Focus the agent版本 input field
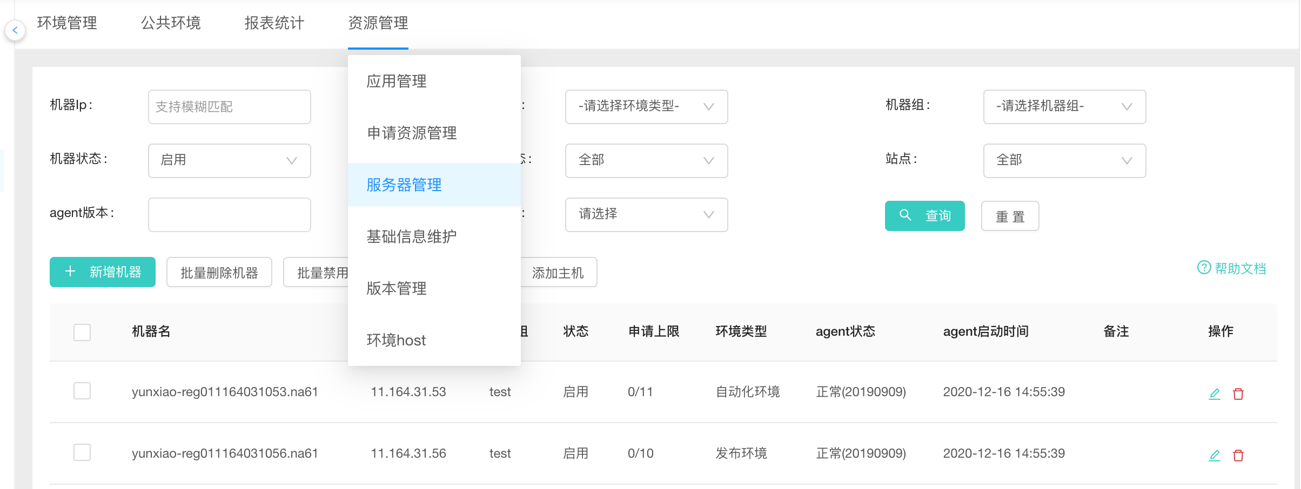Screen dimensions: 1301x489 point(230,214)
